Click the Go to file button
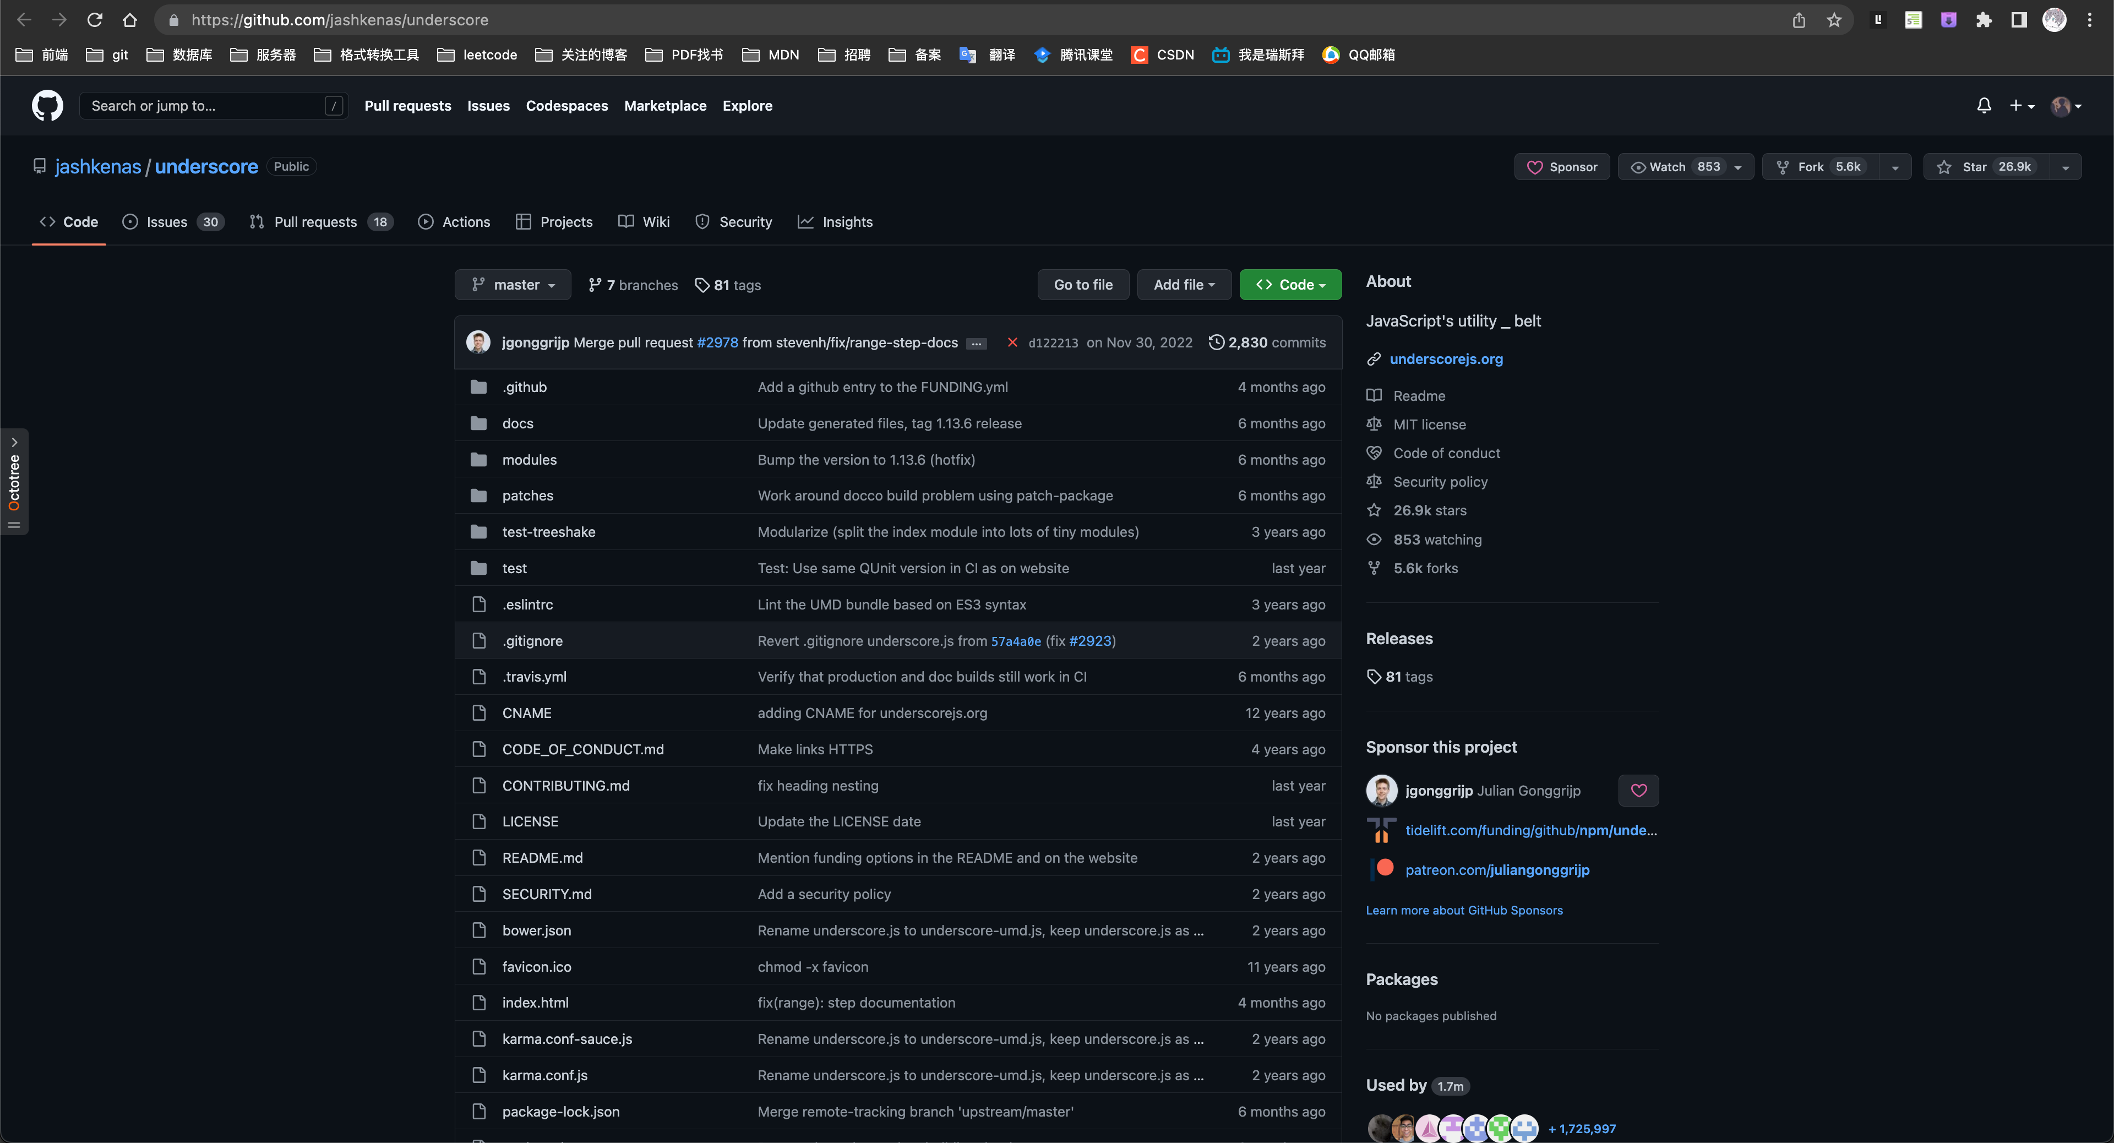The width and height of the screenshot is (2114, 1143). point(1082,285)
